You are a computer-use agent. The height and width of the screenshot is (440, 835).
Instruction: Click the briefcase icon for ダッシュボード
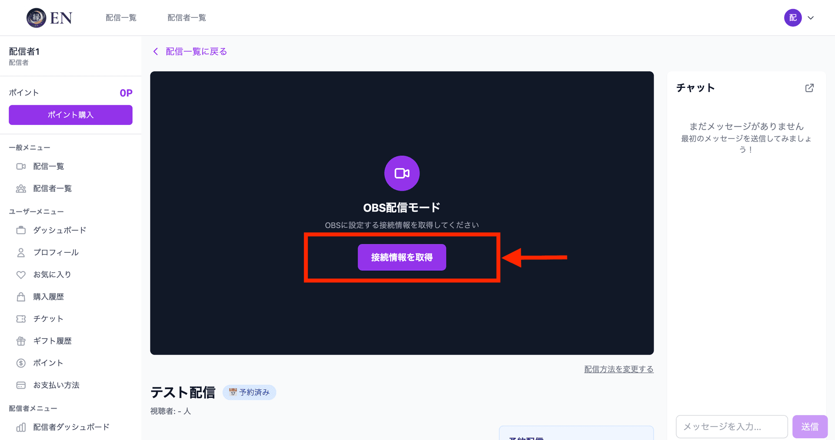point(21,230)
